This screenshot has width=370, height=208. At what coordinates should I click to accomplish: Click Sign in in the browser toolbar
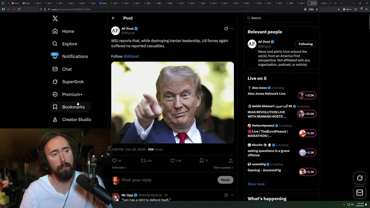[347, 9]
